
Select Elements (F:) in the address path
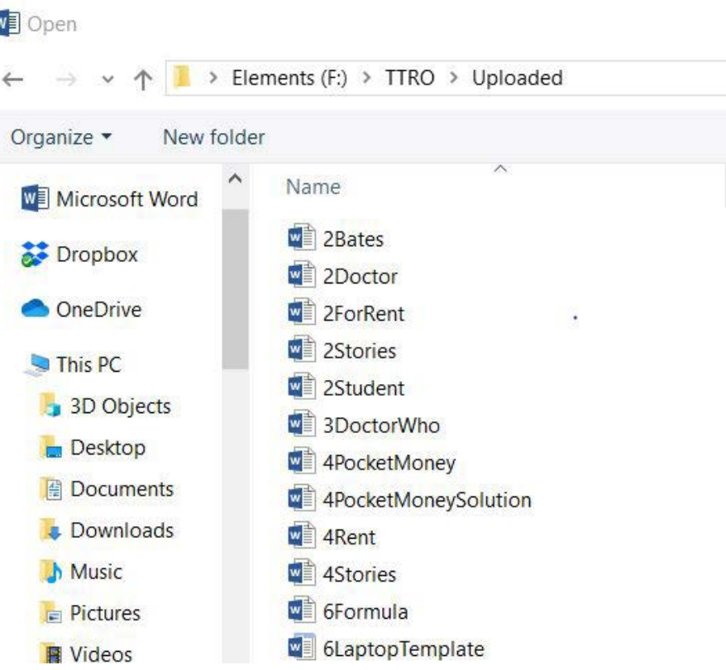point(289,78)
